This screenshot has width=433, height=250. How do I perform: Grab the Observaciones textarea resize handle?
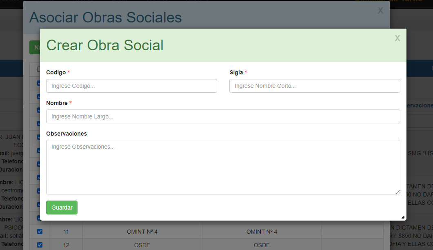pos(397,192)
